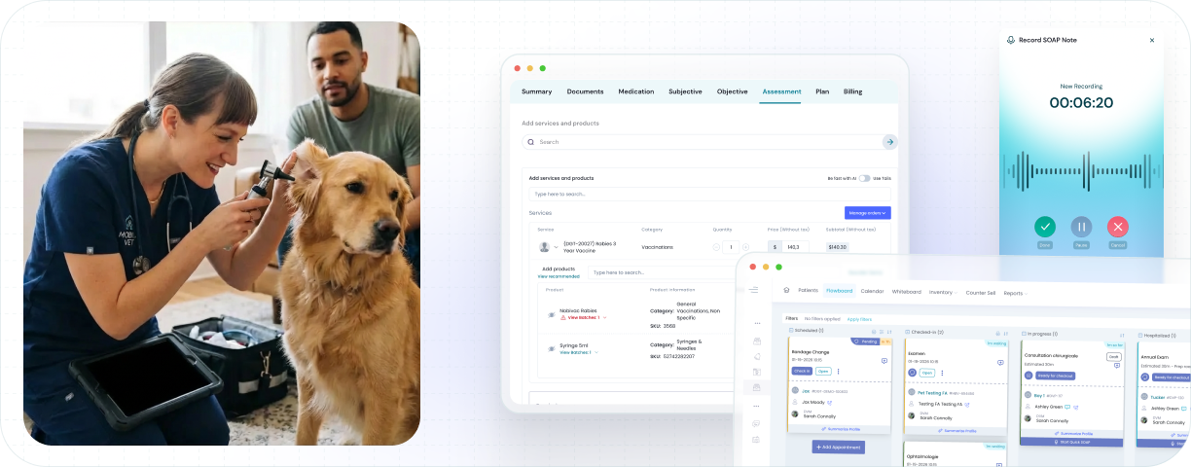The image size is (1191, 467).
Task: Click the arrow button beside Search
Action: pos(889,142)
